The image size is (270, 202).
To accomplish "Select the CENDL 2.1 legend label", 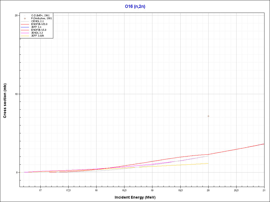I will 37,21.
